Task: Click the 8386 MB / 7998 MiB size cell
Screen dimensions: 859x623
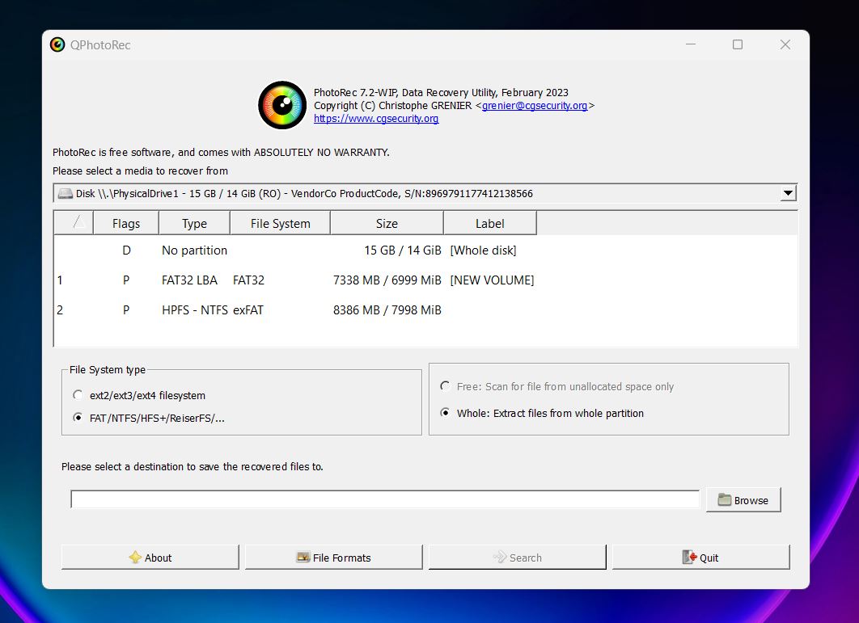Action: pyautogui.click(x=387, y=309)
